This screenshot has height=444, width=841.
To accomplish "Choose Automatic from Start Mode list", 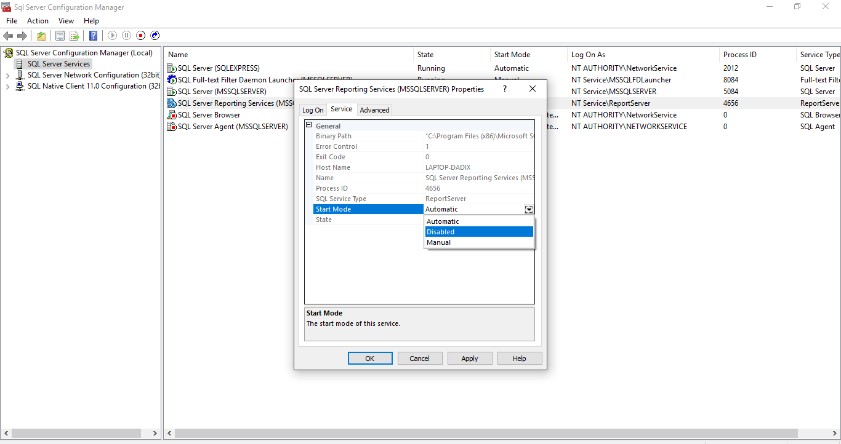I will (x=479, y=221).
